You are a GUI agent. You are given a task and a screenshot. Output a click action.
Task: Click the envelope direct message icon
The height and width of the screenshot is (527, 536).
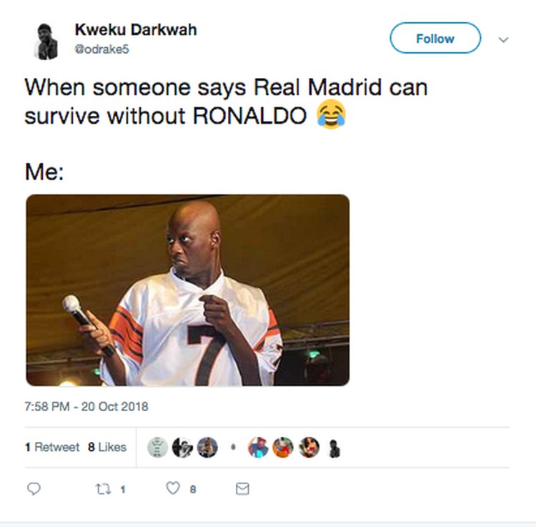(x=242, y=488)
